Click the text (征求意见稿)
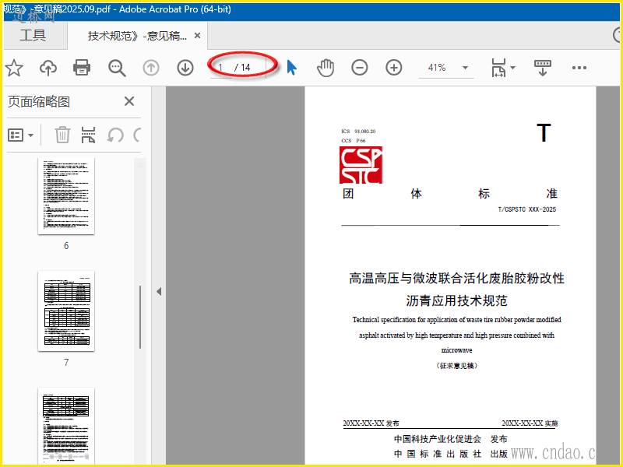 click(456, 365)
